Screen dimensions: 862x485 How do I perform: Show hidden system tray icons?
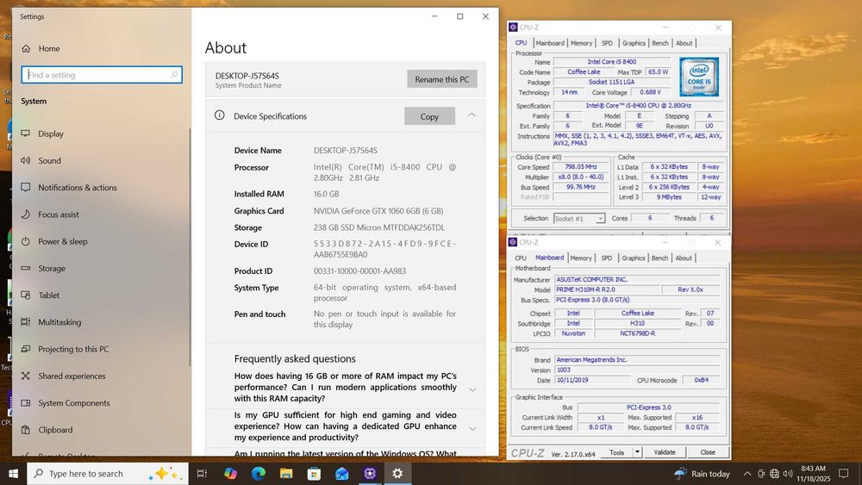pos(747,474)
